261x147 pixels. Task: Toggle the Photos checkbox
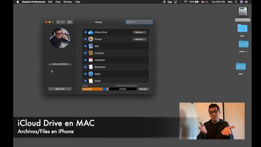[85, 39]
